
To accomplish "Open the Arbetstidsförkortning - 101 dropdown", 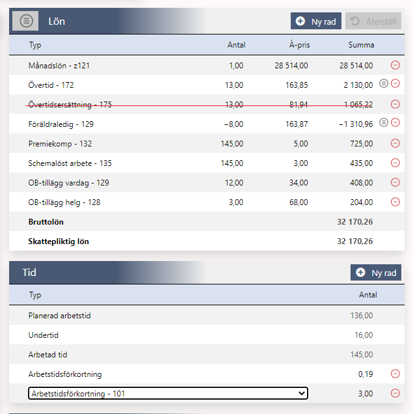I will [x=168, y=393].
